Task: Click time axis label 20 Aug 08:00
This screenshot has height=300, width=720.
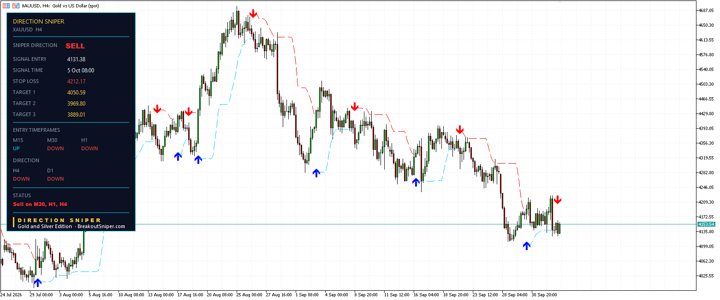Action: tap(220, 294)
